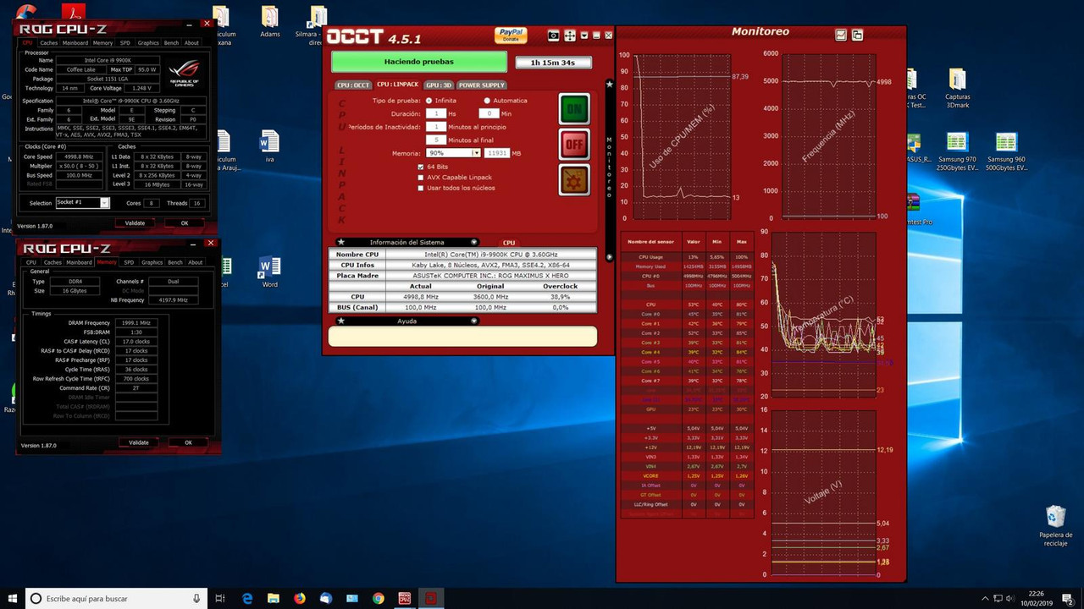Click the taskbar search box
The image size is (1084, 609).
pyautogui.click(x=117, y=598)
